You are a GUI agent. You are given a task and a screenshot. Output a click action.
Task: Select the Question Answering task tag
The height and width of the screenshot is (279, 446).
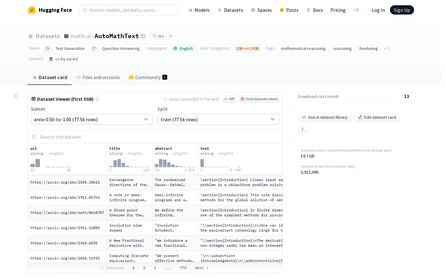pos(116,48)
